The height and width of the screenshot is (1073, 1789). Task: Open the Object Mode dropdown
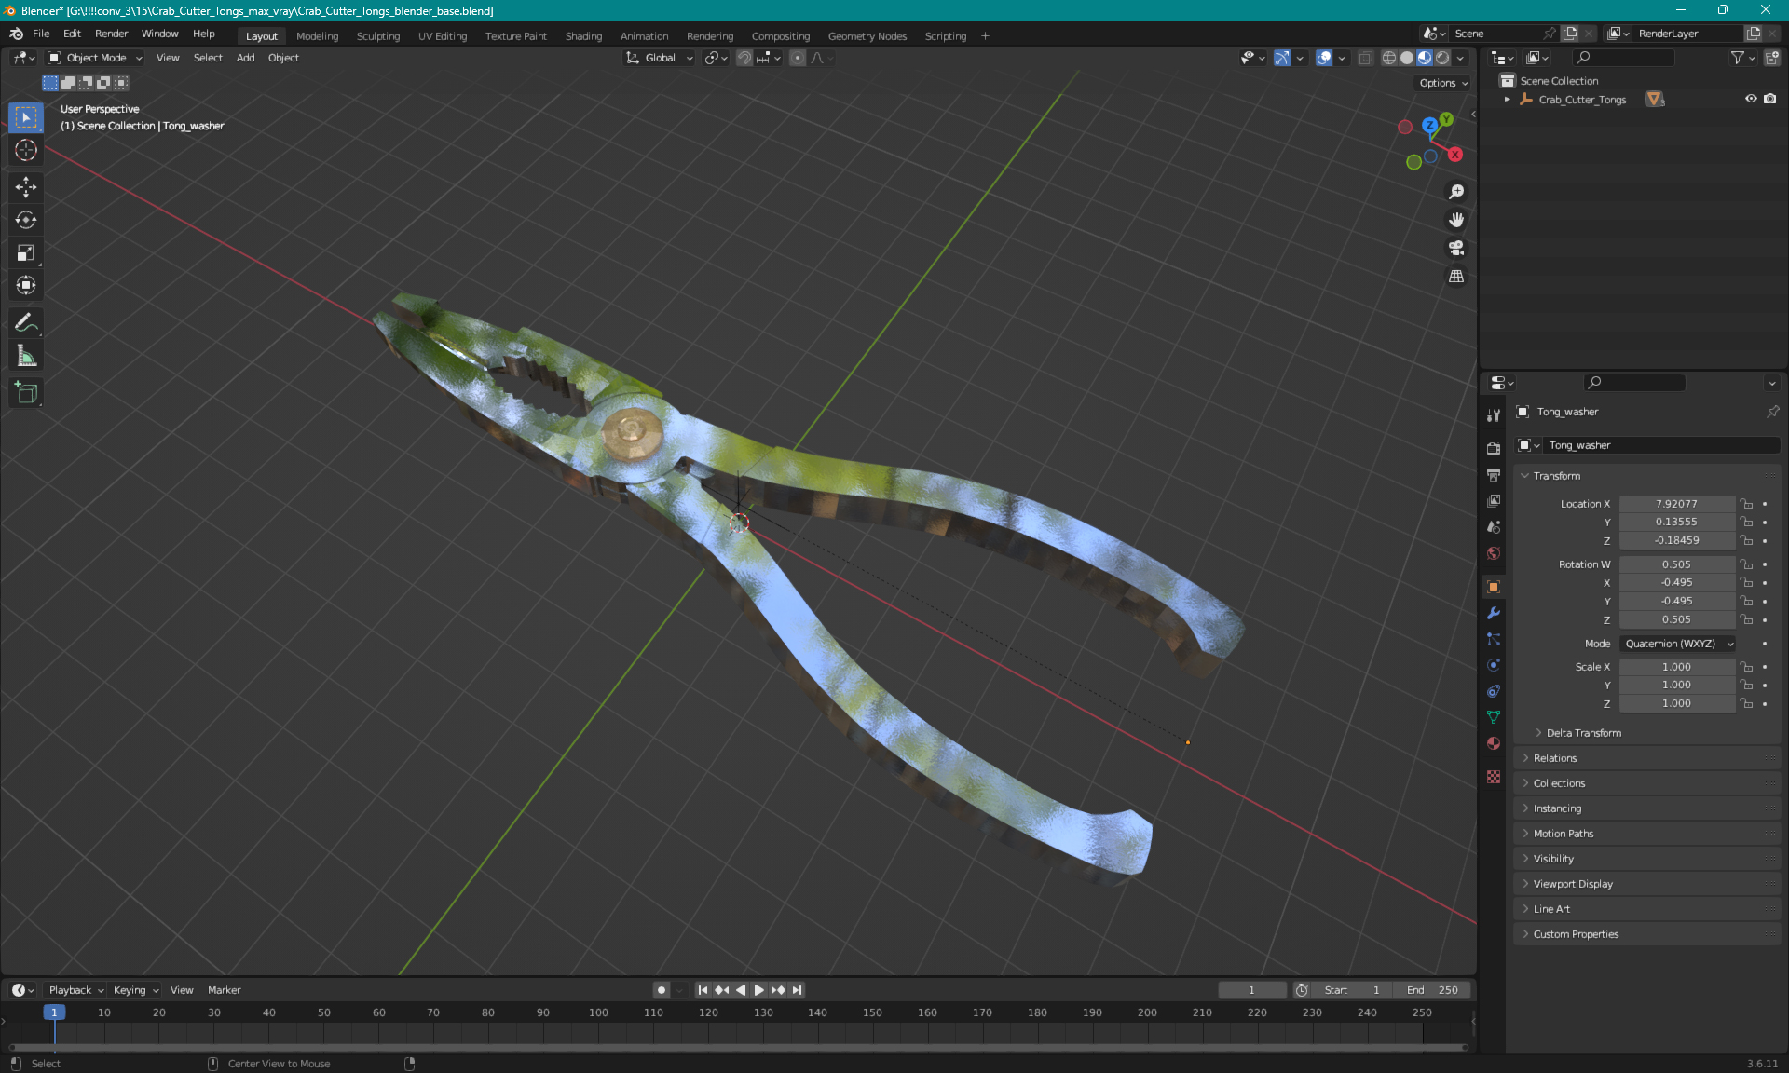tap(95, 58)
